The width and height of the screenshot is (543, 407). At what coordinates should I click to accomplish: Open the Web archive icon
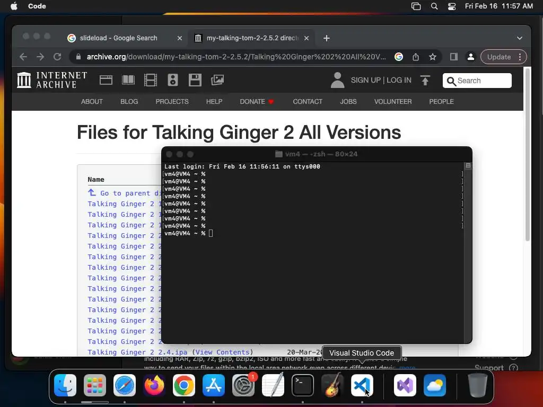click(106, 80)
